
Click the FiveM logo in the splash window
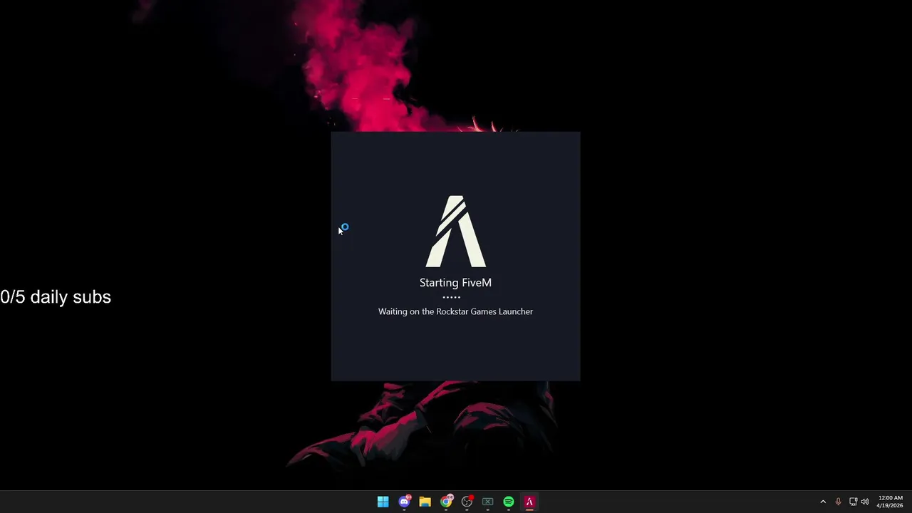pyautogui.click(x=456, y=231)
